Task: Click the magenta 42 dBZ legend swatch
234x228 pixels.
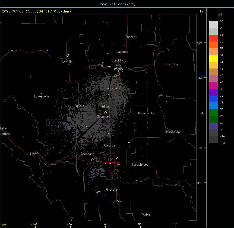Action: point(213,85)
